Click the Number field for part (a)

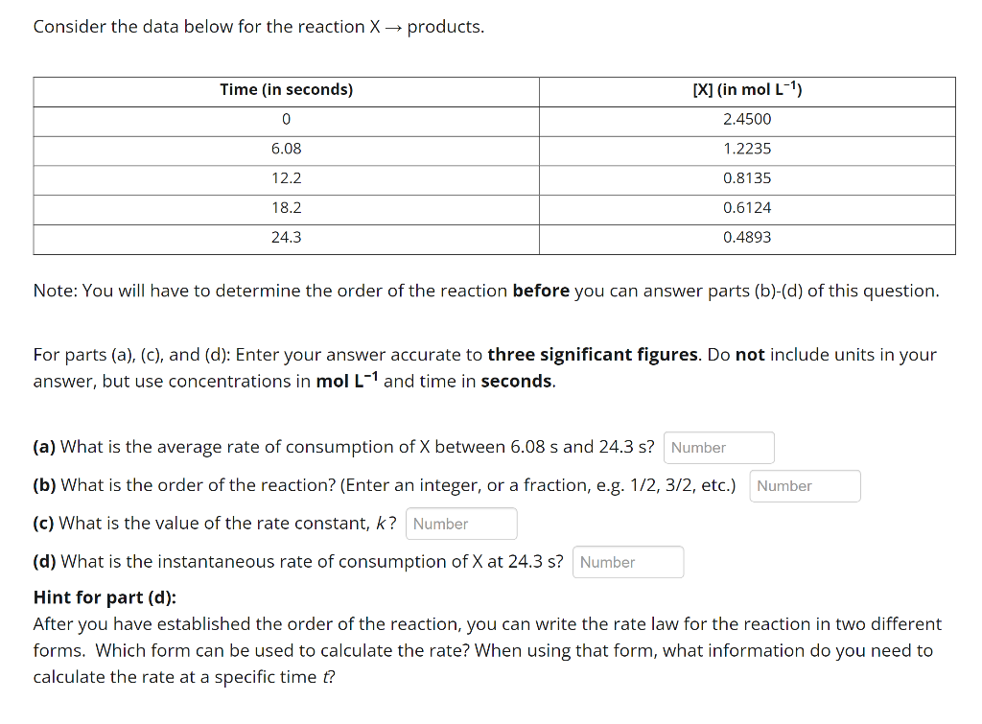(718, 447)
